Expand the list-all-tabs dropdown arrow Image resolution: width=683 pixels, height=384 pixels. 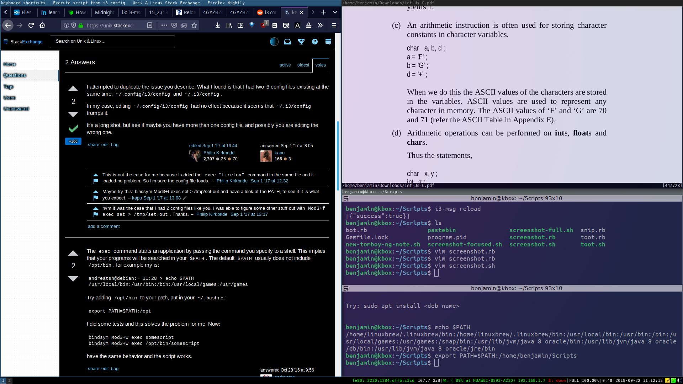click(335, 12)
